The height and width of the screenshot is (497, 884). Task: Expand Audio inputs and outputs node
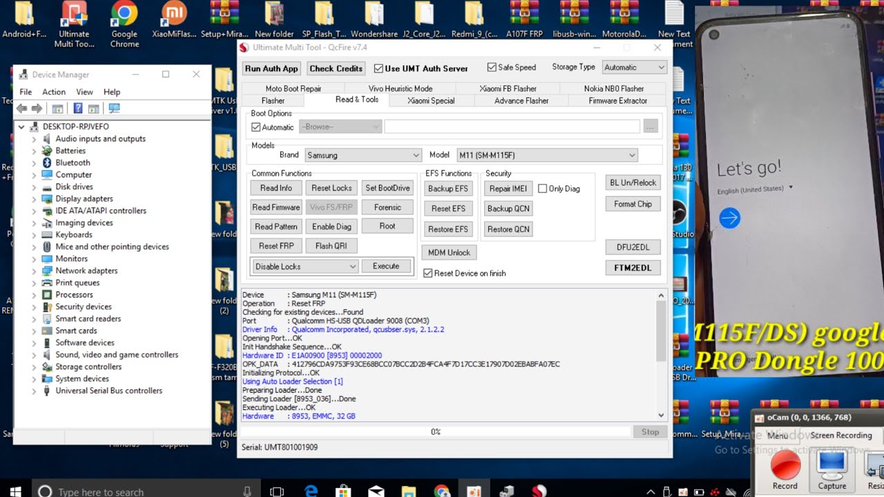click(x=34, y=139)
